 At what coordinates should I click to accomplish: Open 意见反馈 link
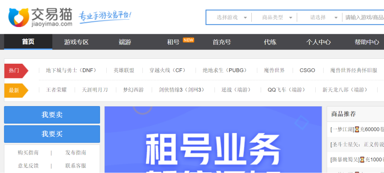click(x=28, y=166)
